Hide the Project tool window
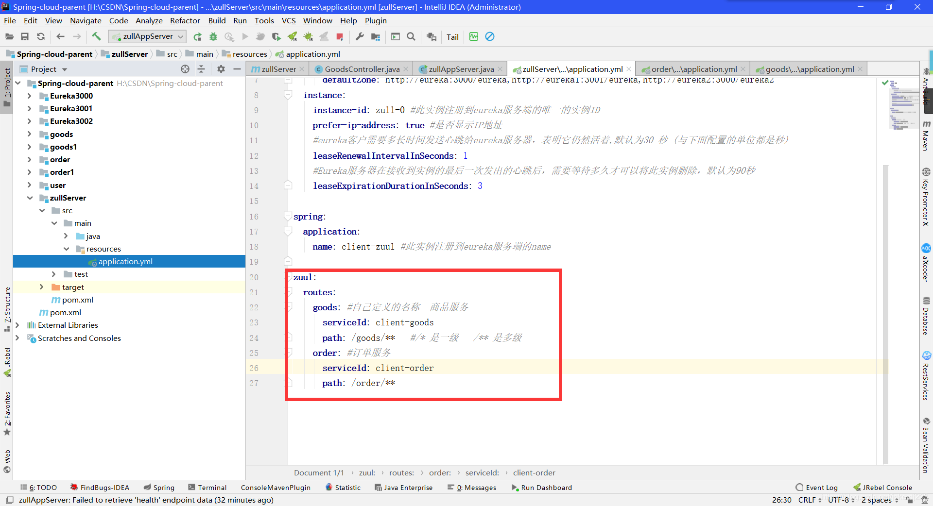 pyautogui.click(x=237, y=69)
